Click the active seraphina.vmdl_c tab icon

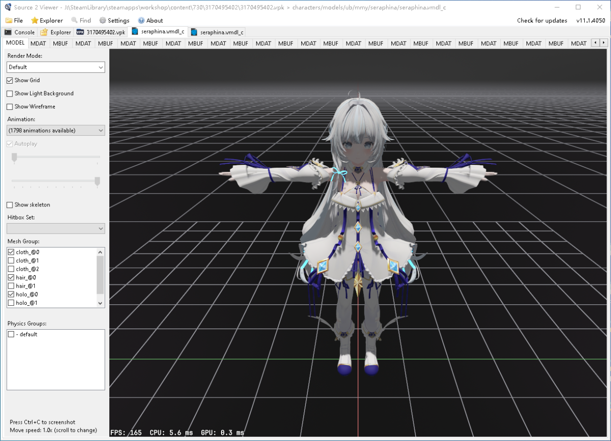point(135,32)
